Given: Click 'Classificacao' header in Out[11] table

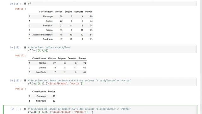Looking at the screenshot, I should [46, 12].
